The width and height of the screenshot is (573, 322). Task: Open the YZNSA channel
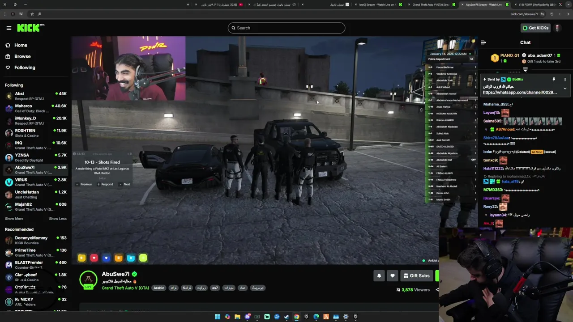tap(36, 157)
